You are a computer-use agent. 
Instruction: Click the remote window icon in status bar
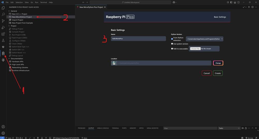(2, 138)
